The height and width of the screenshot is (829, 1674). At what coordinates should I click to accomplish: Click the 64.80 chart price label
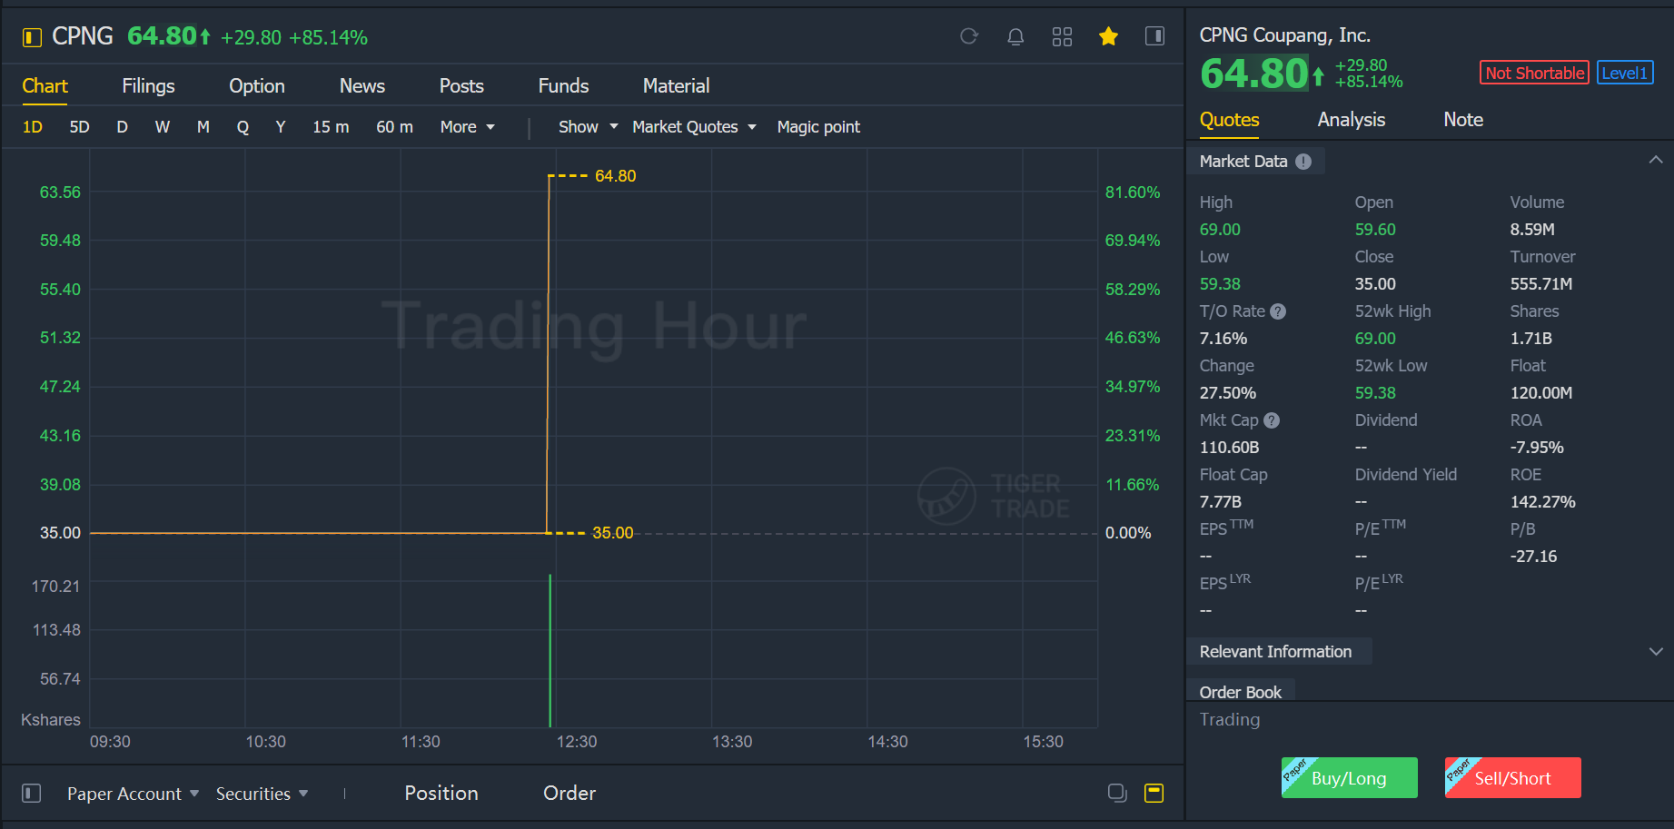(x=615, y=176)
